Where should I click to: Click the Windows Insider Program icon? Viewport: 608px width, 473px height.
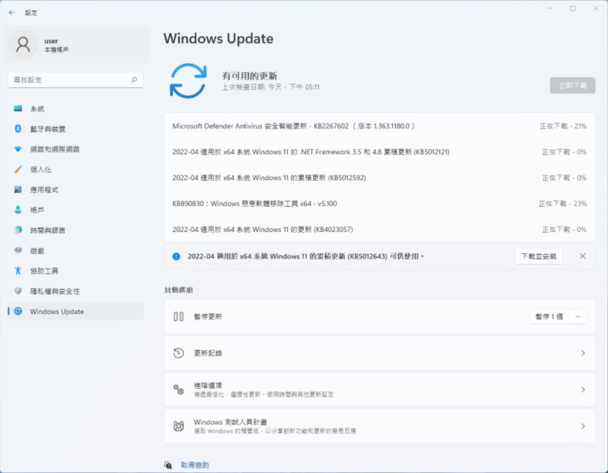(x=178, y=426)
